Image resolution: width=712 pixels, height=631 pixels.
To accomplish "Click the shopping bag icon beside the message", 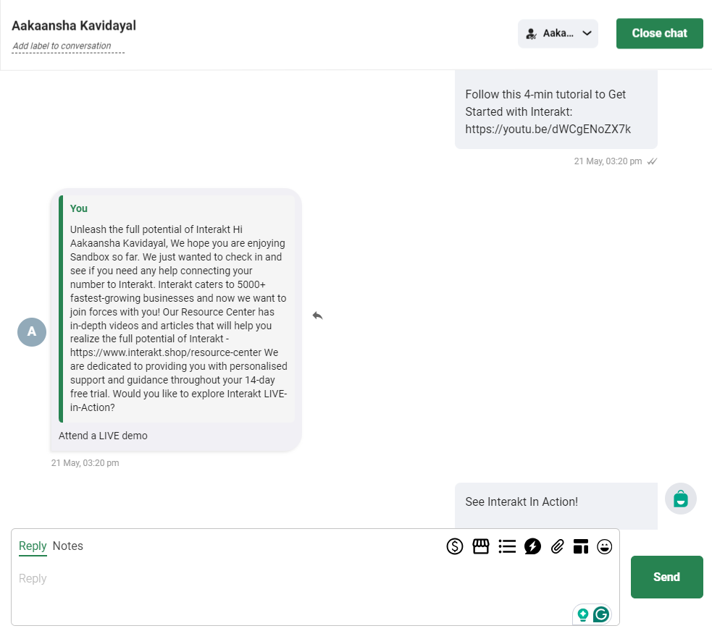I will pyautogui.click(x=680, y=499).
